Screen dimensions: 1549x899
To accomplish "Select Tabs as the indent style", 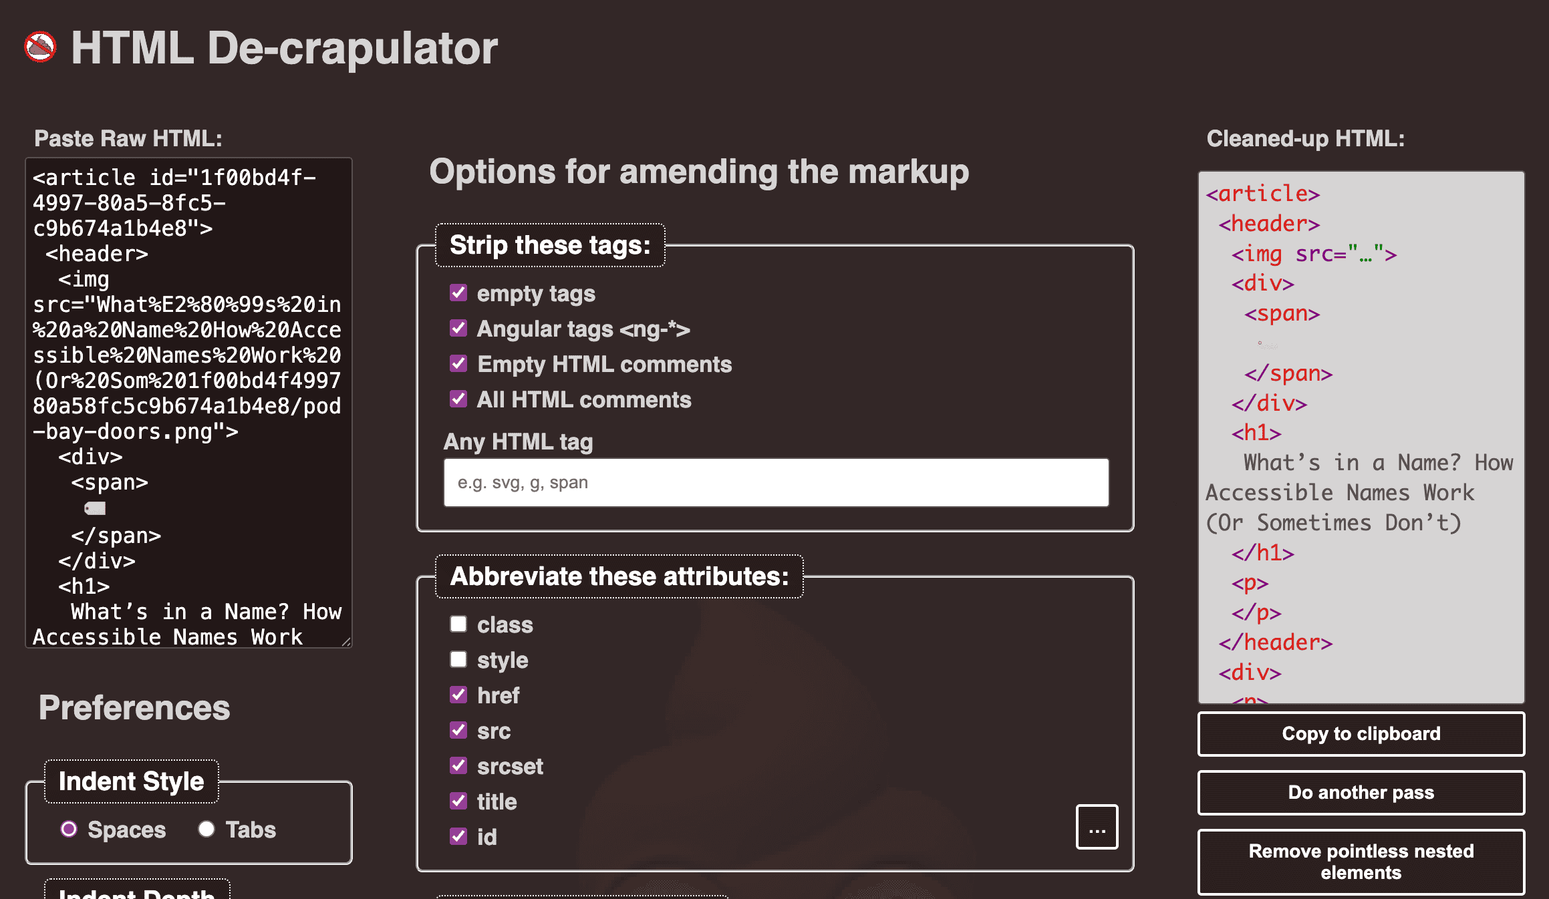I will pos(206,830).
